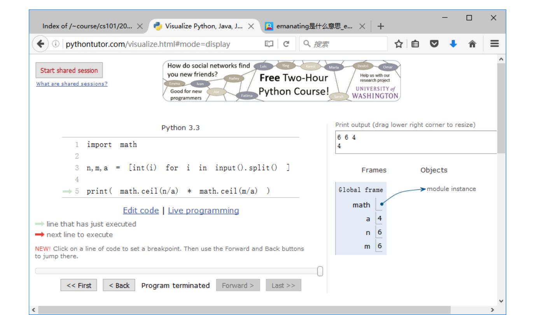Click the execution step slider handle

(x=320, y=271)
